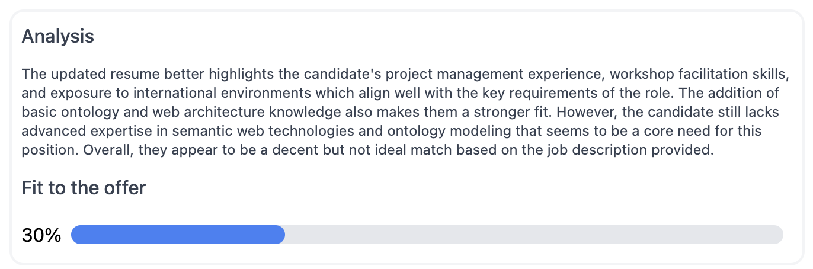Click the 30% fit score label

pos(41,235)
